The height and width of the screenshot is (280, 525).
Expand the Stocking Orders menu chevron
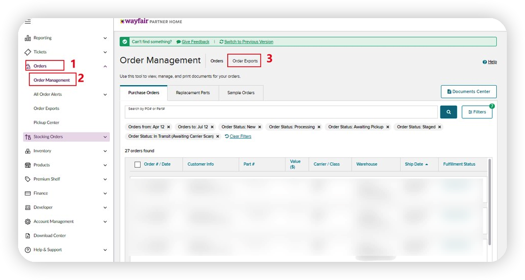105,137
